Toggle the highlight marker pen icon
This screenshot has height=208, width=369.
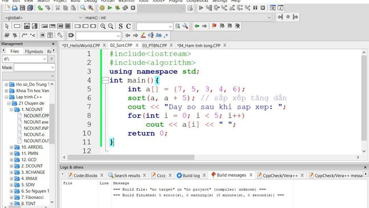pyautogui.click(x=143, y=35)
